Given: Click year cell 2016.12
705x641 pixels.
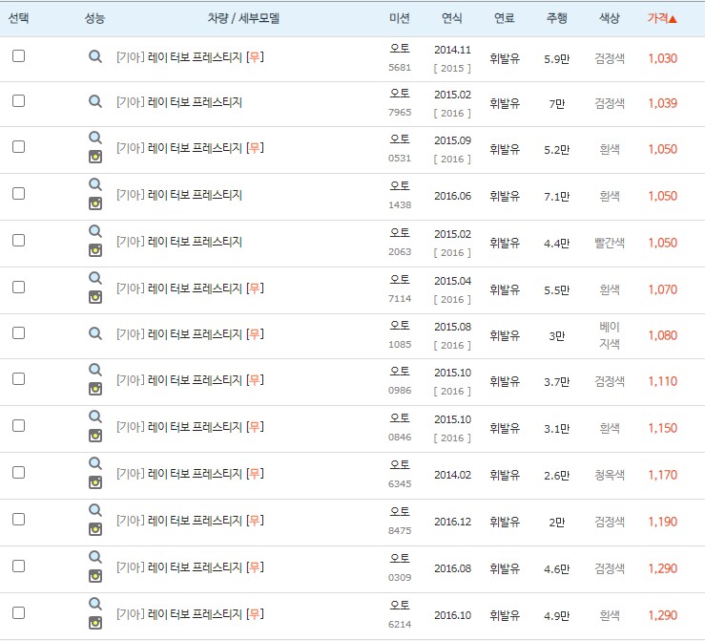Looking at the screenshot, I should (x=452, y=522).
